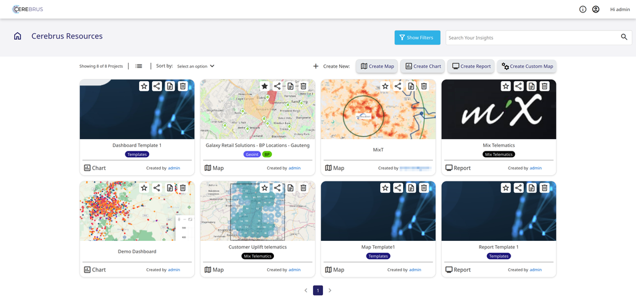Open admin link on Galaxy Retail Solutions card
This screenshot has width=636, height=298.
(x=294, y=168)
